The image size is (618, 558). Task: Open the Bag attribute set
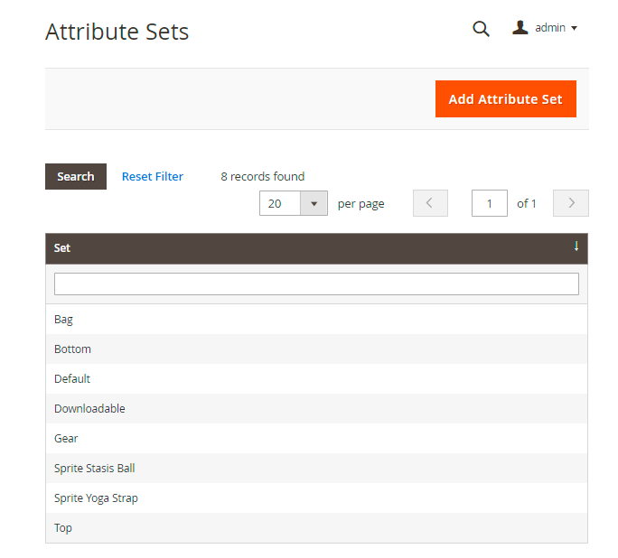pyautogui.click(x=64, y=320)
